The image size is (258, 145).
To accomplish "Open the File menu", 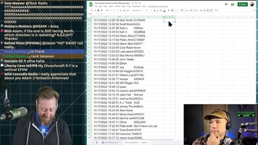I will point(96,6).
